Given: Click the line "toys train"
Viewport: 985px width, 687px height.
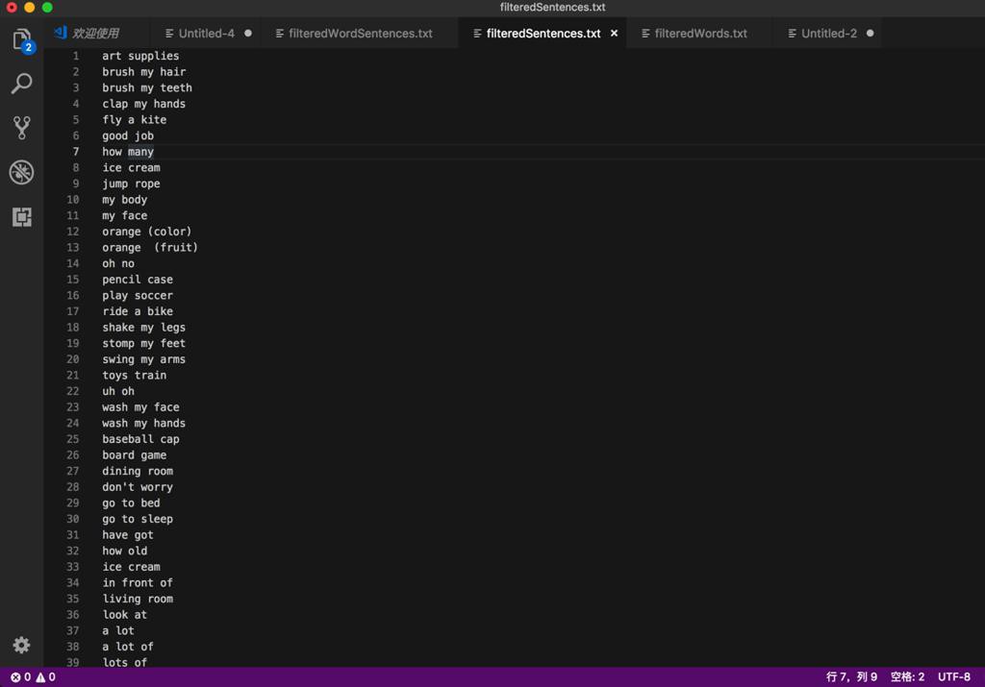Looking at the screenshot, I should (135, 375).
